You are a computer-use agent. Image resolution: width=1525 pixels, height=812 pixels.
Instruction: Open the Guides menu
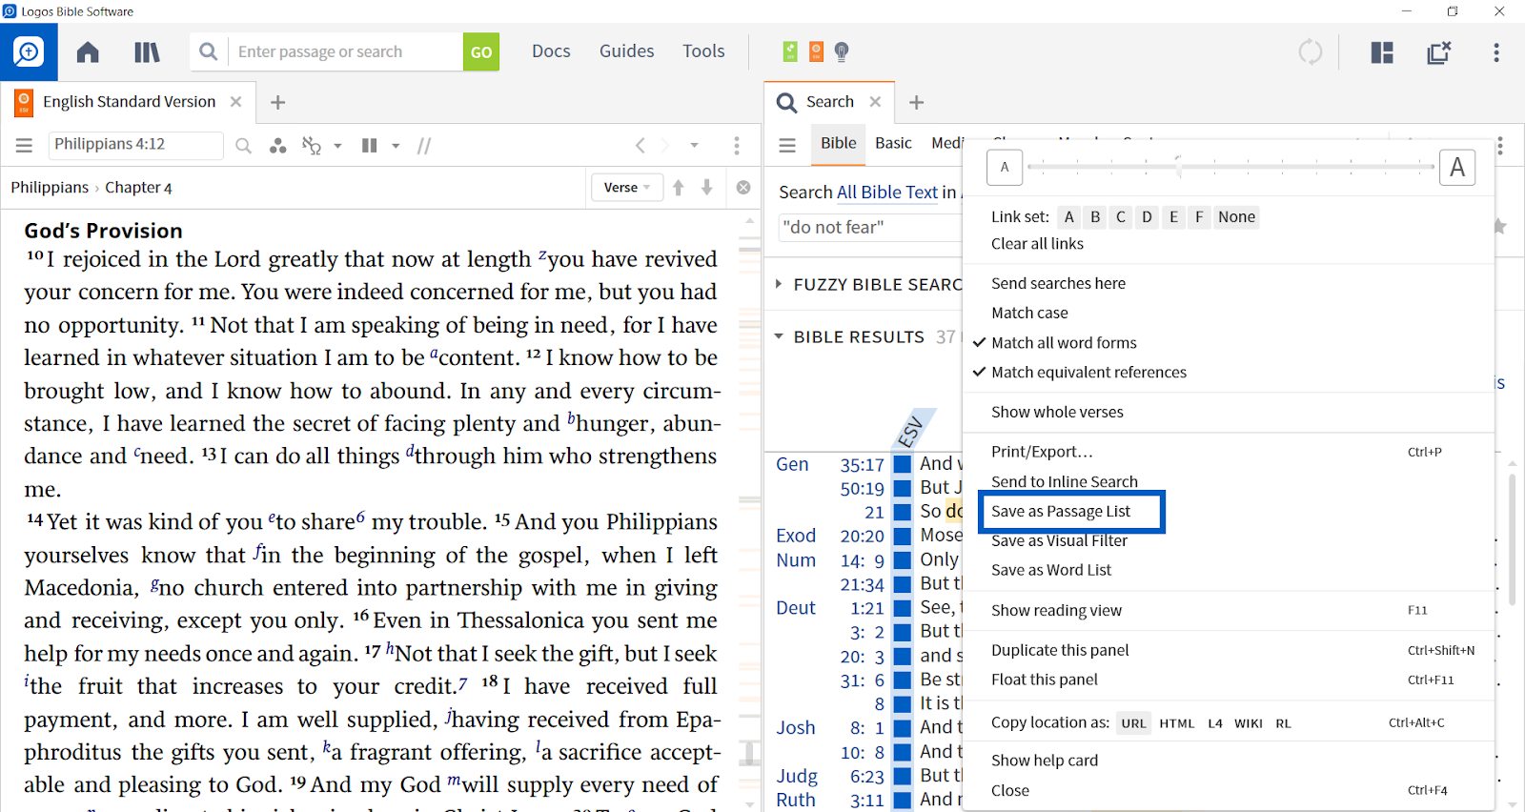click(x=626, y=51)
